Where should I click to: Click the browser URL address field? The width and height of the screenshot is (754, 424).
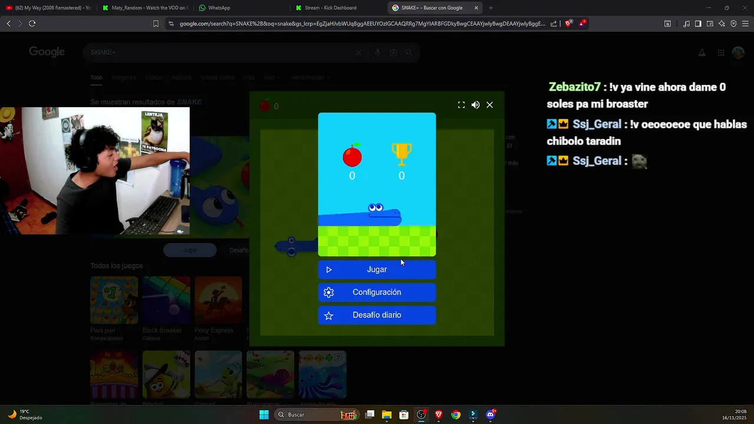tap(362, 24)
